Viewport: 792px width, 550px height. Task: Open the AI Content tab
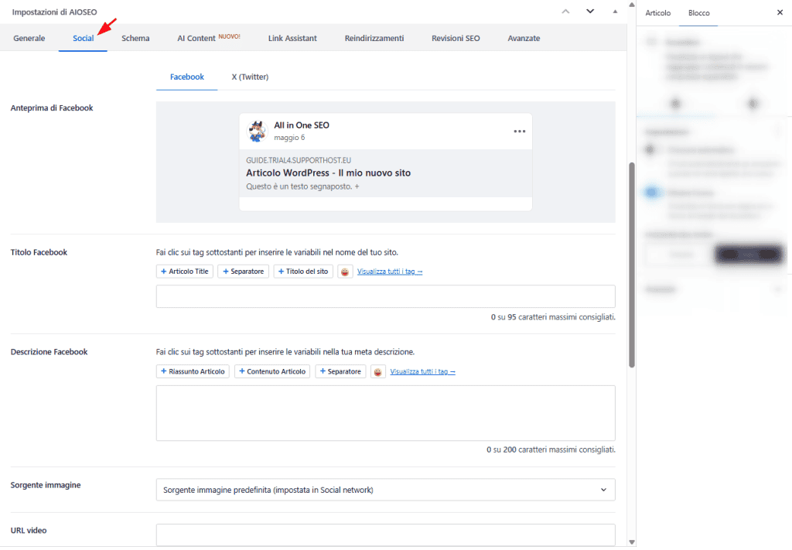pos(209,38)
